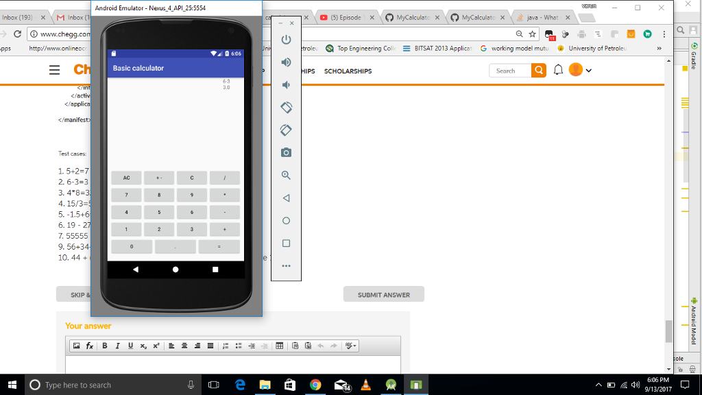The image size is (702, 395).
Task: Open BITSAT 2013 Application bookmark
Action: (437, 49)
